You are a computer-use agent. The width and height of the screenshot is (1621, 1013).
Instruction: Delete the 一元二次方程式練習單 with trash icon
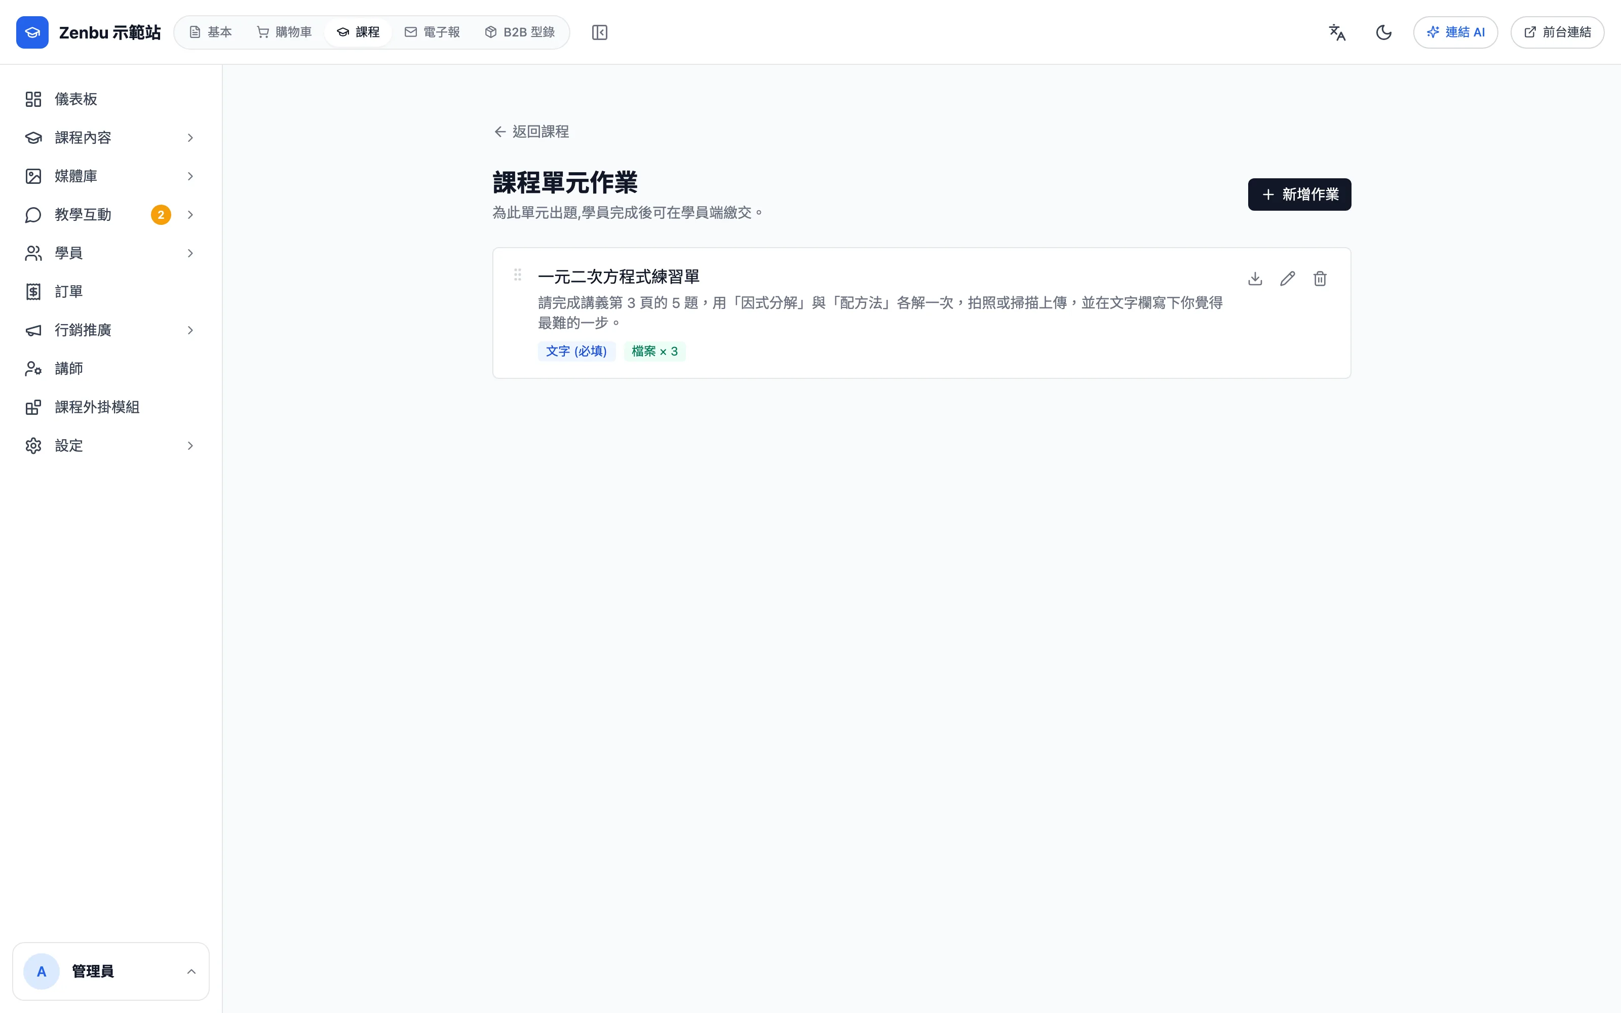[1320, 279]
